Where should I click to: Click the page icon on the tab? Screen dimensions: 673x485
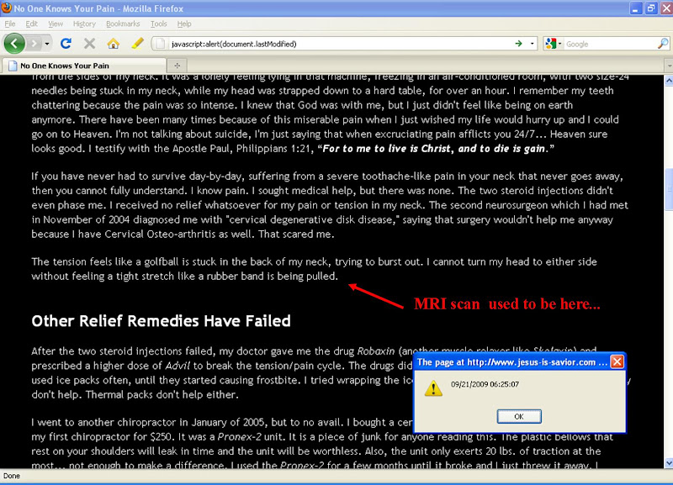[x=13, y=66]
